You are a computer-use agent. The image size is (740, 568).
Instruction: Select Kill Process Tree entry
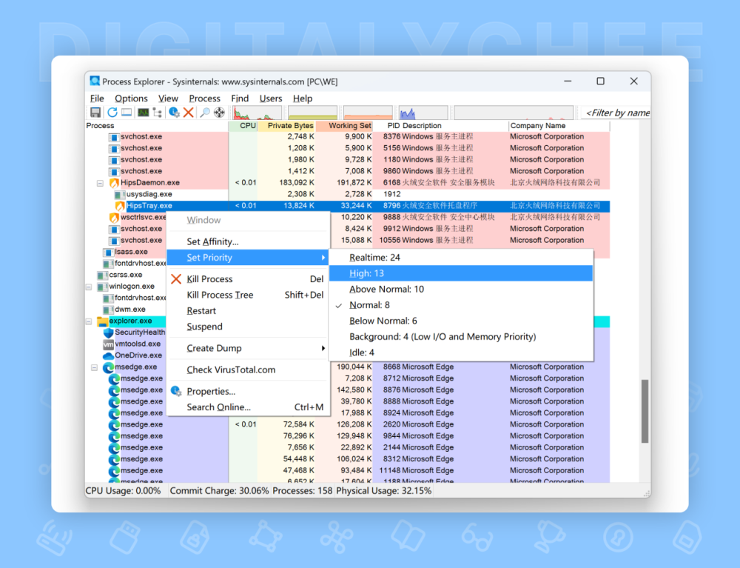(248, 295)
